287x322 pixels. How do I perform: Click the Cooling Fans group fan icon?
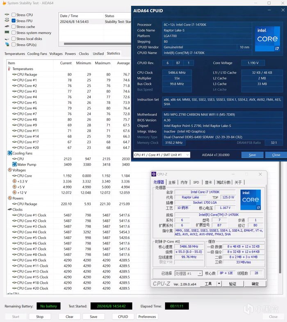[x=10, y=153]
